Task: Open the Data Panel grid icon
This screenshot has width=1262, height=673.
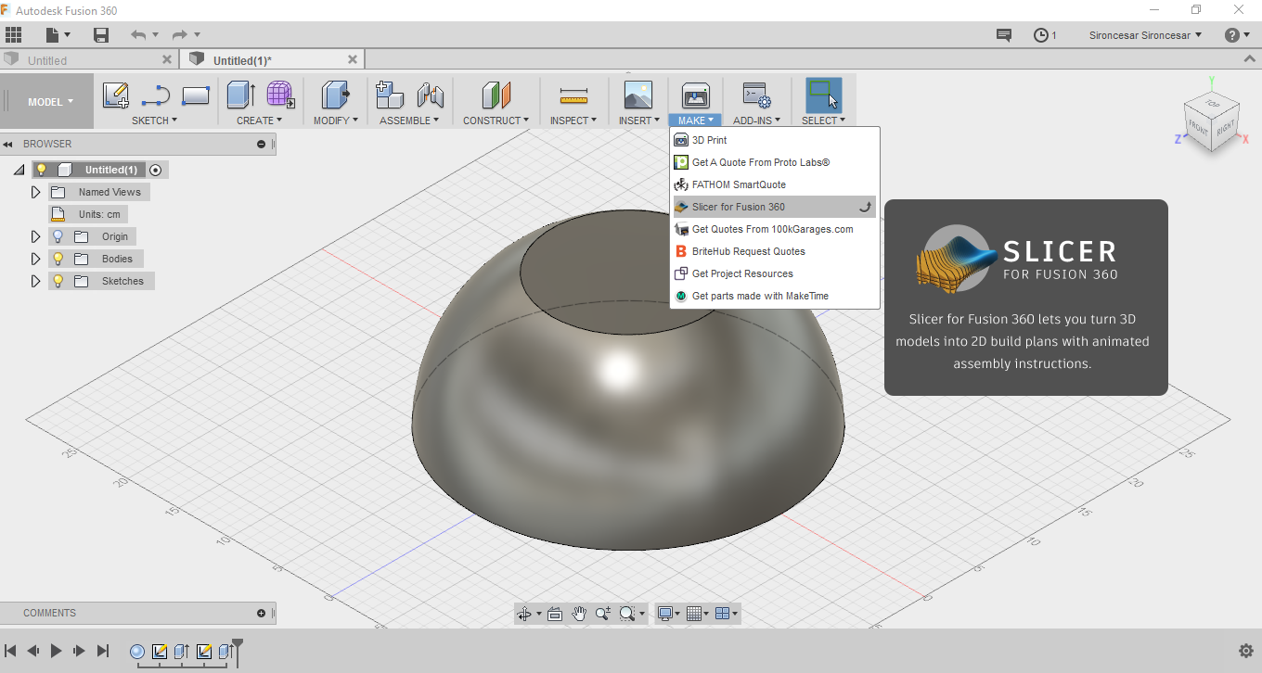Action: click(13, 35)
